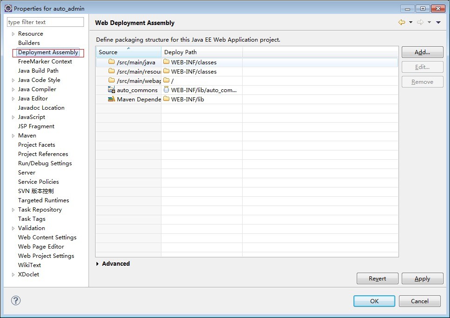Open back history dropdown arrow
The width and height of the screenshot is (450, 318).
[411, 22]
